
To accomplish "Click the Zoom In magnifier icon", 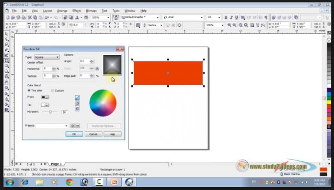I will coord(229,25).
